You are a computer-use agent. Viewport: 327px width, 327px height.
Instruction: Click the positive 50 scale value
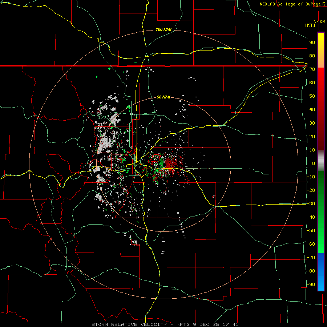click(x=312, y=96)
